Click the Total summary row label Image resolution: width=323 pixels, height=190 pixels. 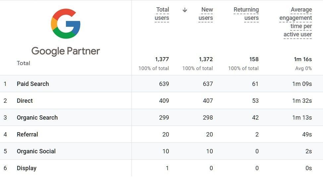[x=24, y=63]
